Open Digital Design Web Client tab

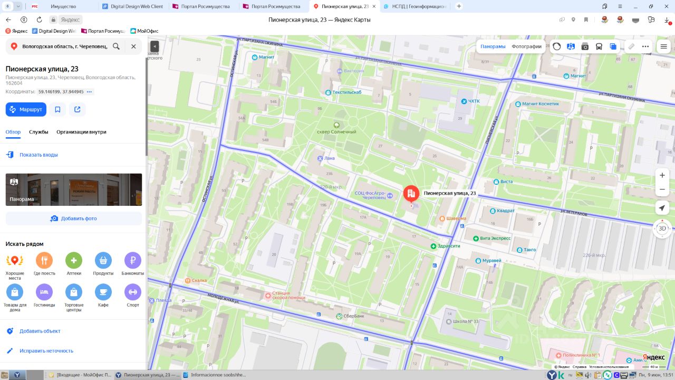pyautogui.click(x=133, y=6)
